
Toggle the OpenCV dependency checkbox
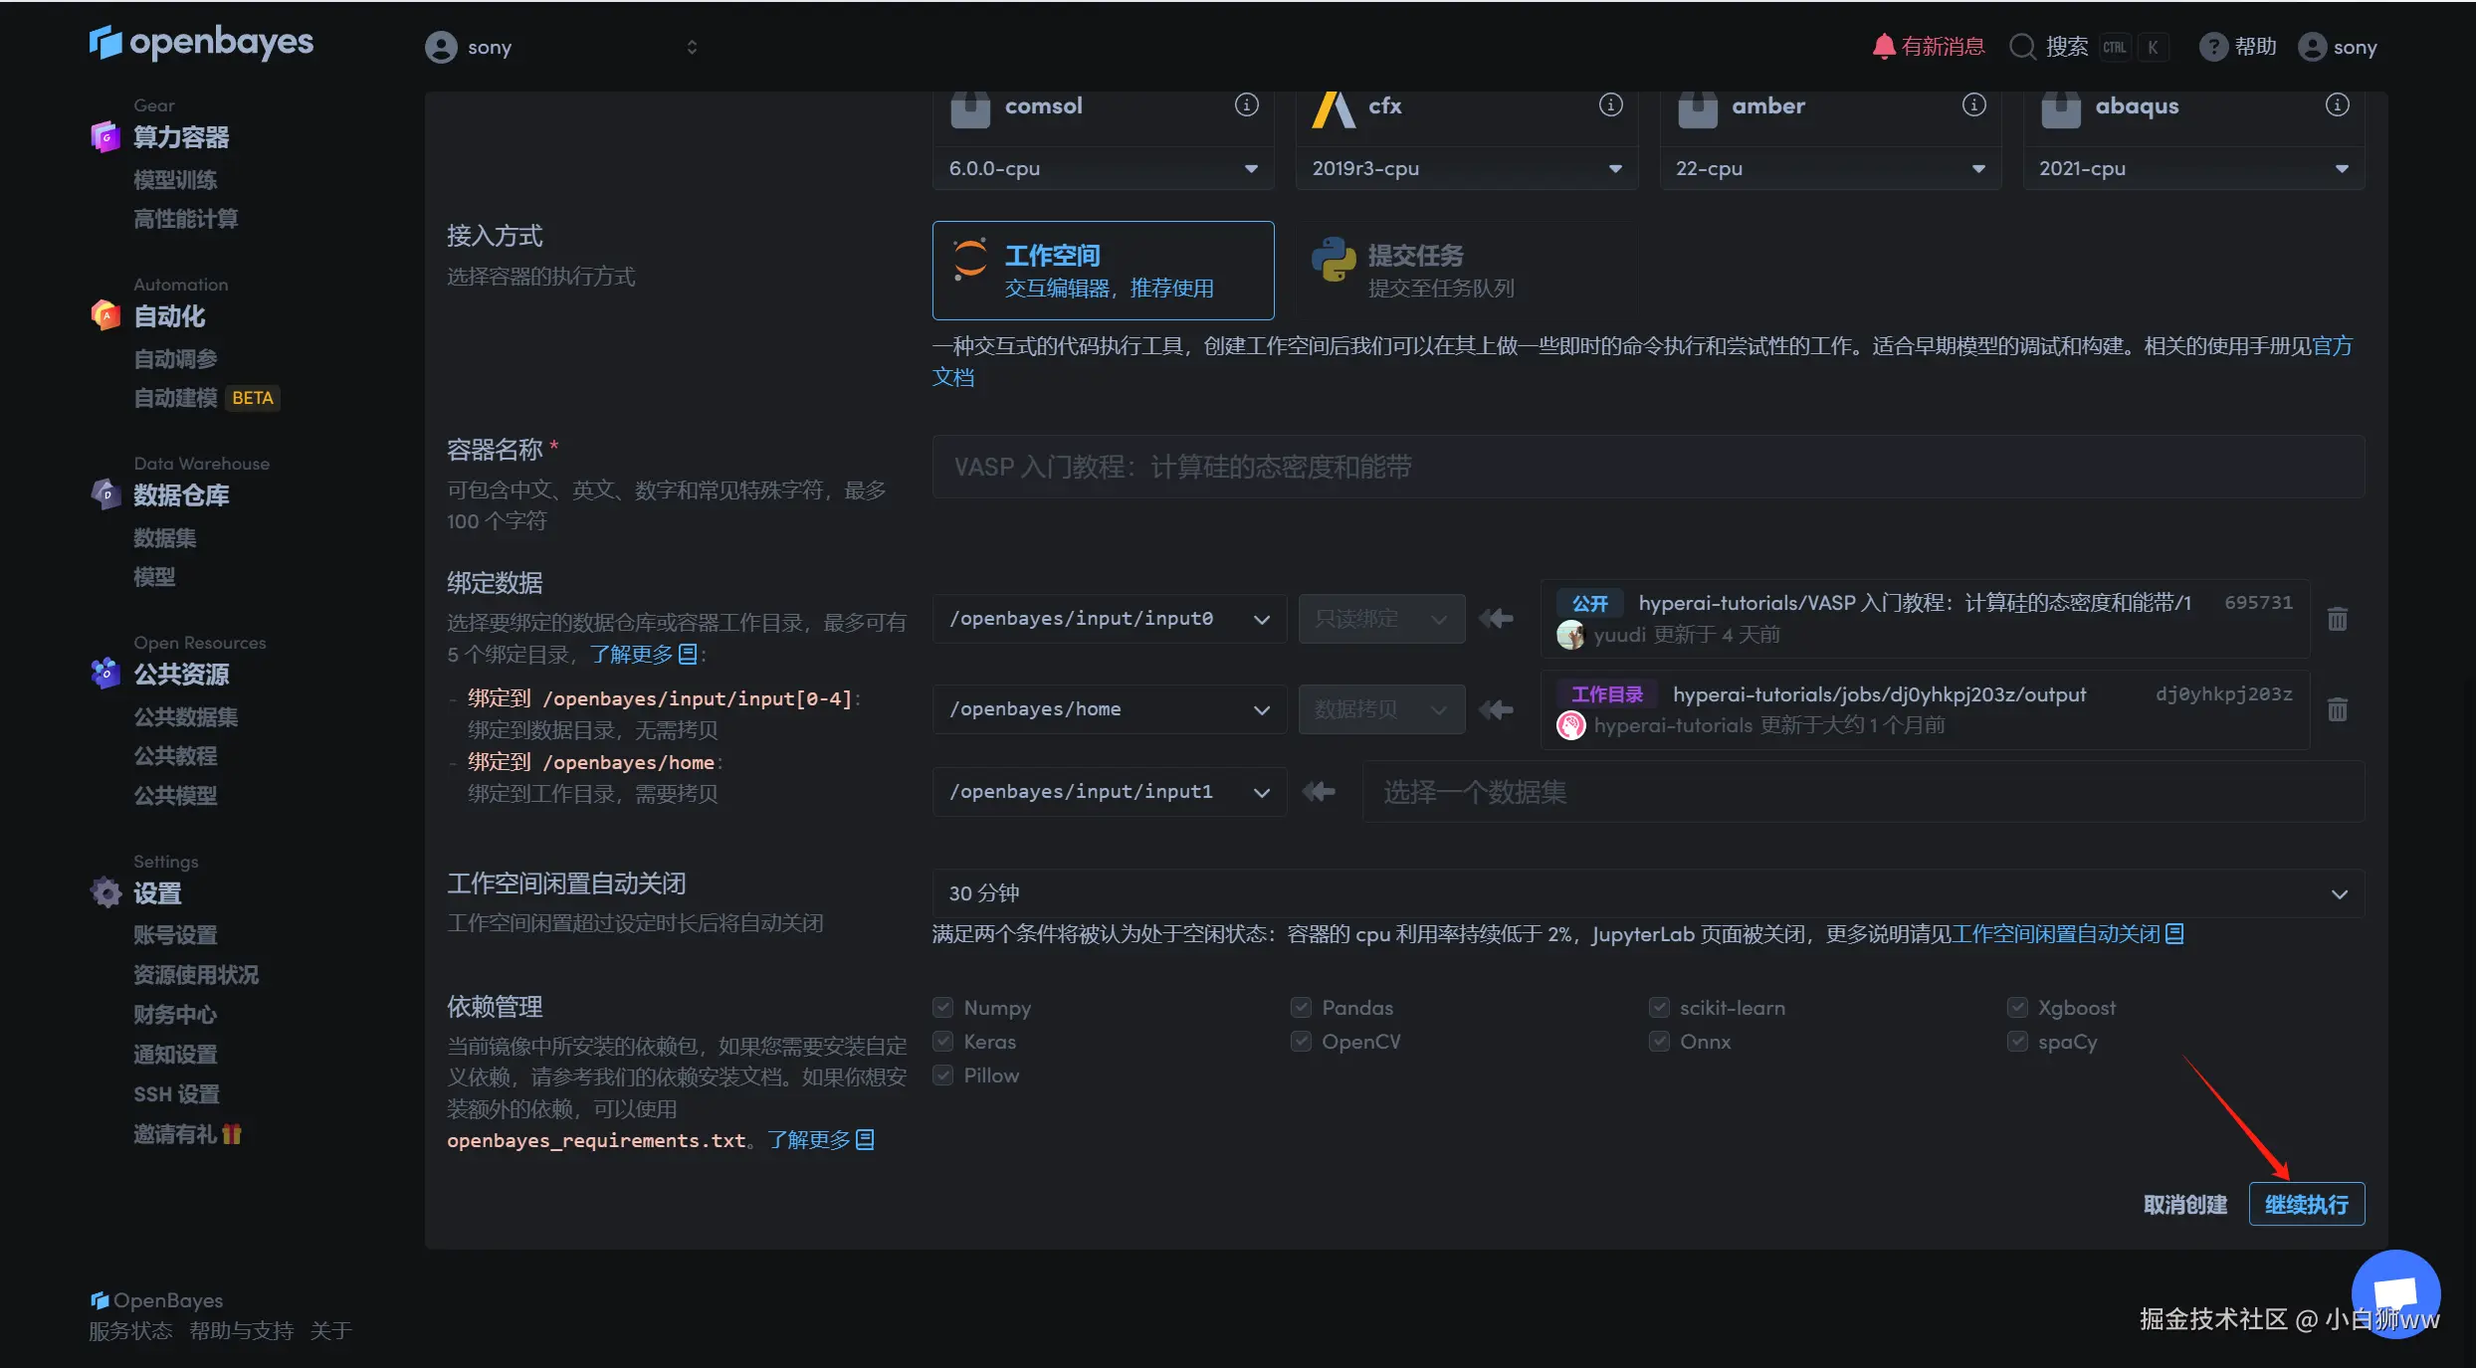tap(1301, 1042)
